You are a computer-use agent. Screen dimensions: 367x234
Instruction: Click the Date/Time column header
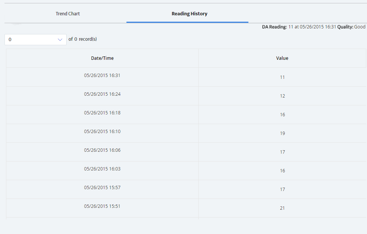click(102, 58)
